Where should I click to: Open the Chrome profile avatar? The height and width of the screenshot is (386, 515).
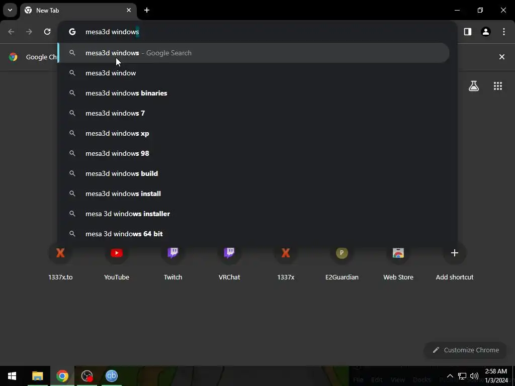click(x=486, y=32)
